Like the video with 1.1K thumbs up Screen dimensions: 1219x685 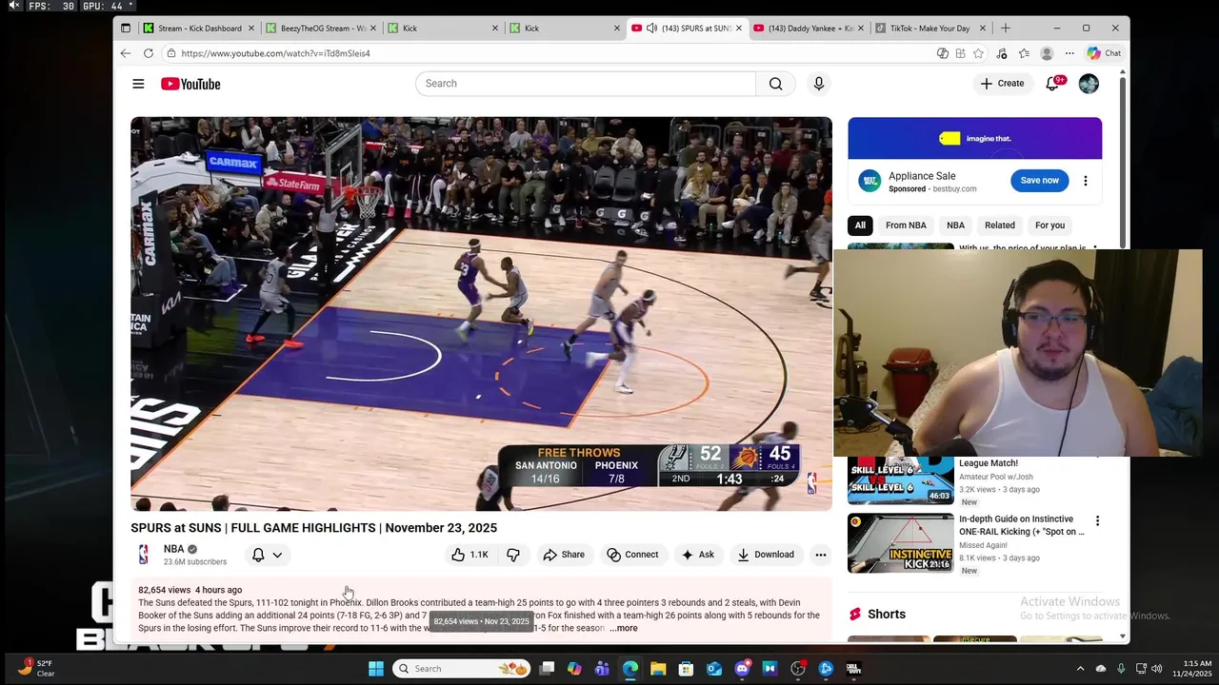click(x=470, y=555)
